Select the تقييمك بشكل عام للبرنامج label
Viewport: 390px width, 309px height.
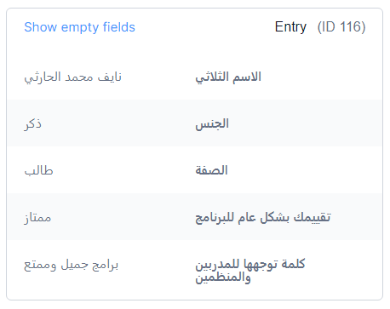pos(263,218)
